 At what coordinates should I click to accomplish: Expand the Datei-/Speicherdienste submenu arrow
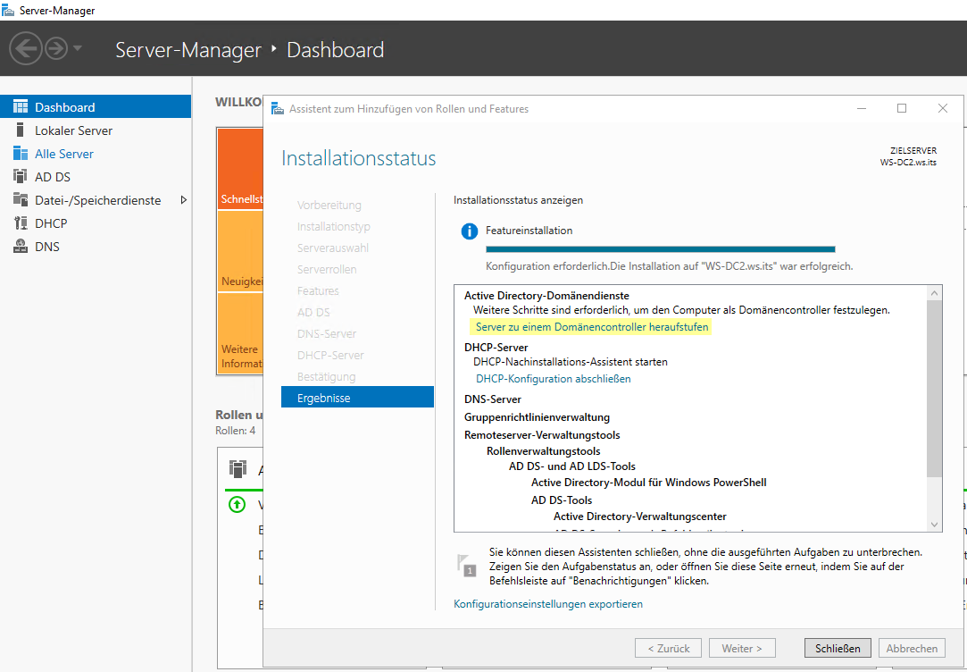(x=183, y=200)
